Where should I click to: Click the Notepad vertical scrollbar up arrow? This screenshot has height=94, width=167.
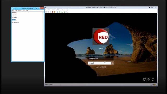pos(43,13)
